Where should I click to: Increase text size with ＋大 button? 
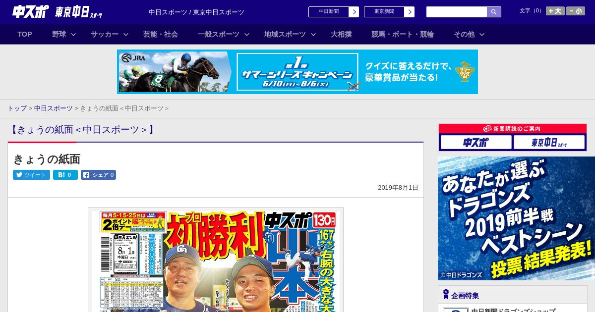555,11
